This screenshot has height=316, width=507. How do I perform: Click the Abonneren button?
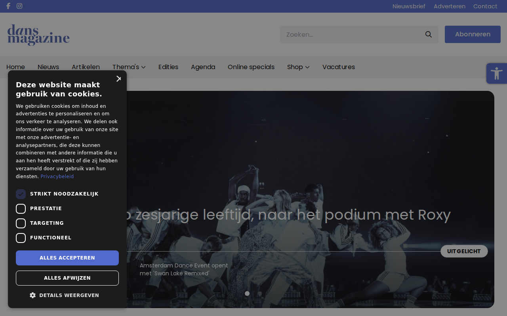tap(473, 34)
